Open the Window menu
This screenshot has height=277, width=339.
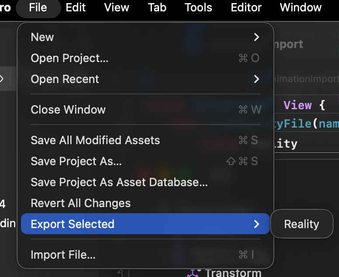pos(301,7)
